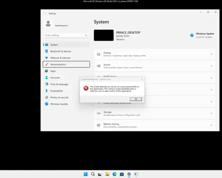Click the search magnifier in Find a setting
The height and width of the screenshot is (178, 222).
(x=86, y=35)
